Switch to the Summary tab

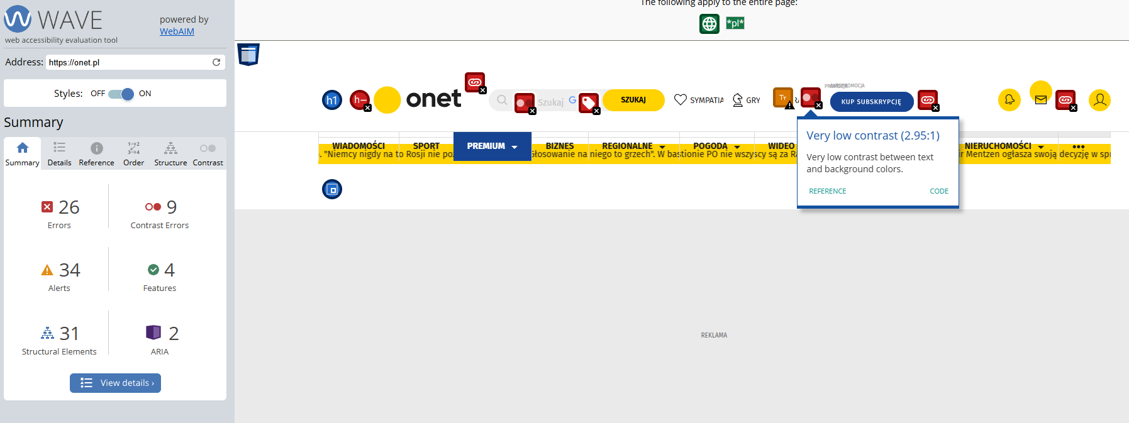(x=22, y=154)
